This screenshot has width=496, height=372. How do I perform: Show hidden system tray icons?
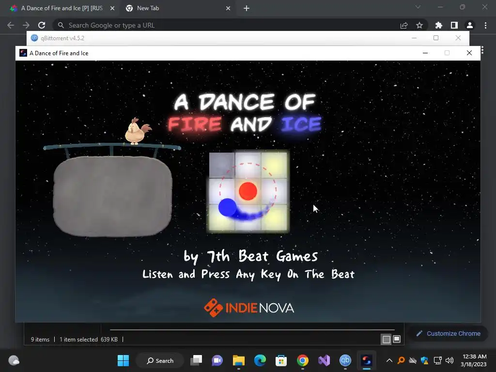pyautogui.click(x=389, y=360)
